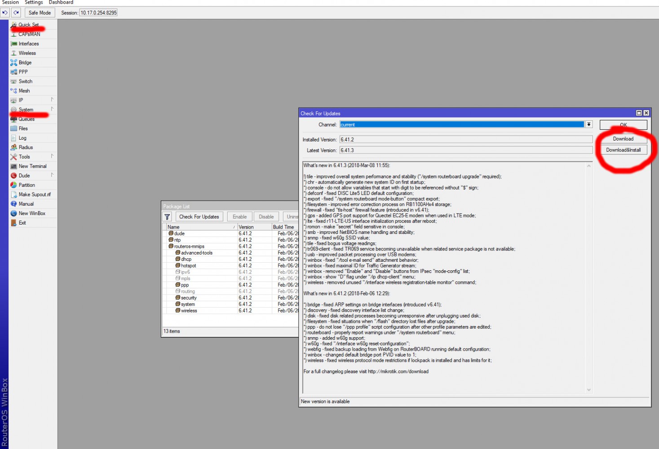
Task: Maximize the Check For Updates window
Action: pyautogui.click(x=639, y=113)
